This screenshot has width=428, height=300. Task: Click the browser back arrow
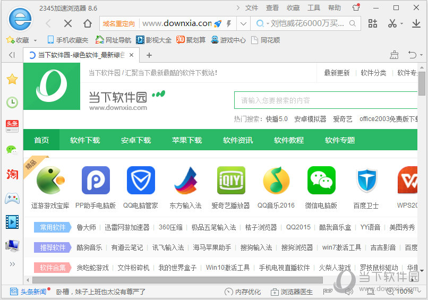click(x=48, y=23)
